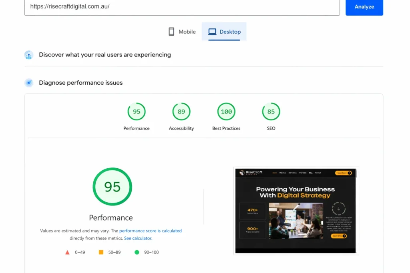Click the blue Analyze button
Image resolution: width=410 pixels, height=273 pixels.
coord(364,7)
